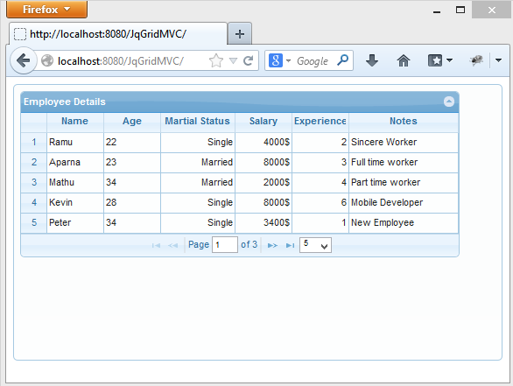Viewport: 513px width, 386px height.
Task: Open the Firefox menu button
Action: click(46, 9)
